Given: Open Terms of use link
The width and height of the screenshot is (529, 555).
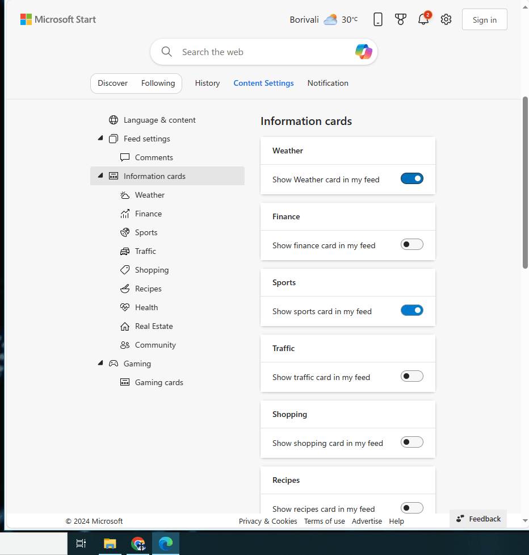Looking at the screenshot, I should pyautogui.click(x=324, y=521).
